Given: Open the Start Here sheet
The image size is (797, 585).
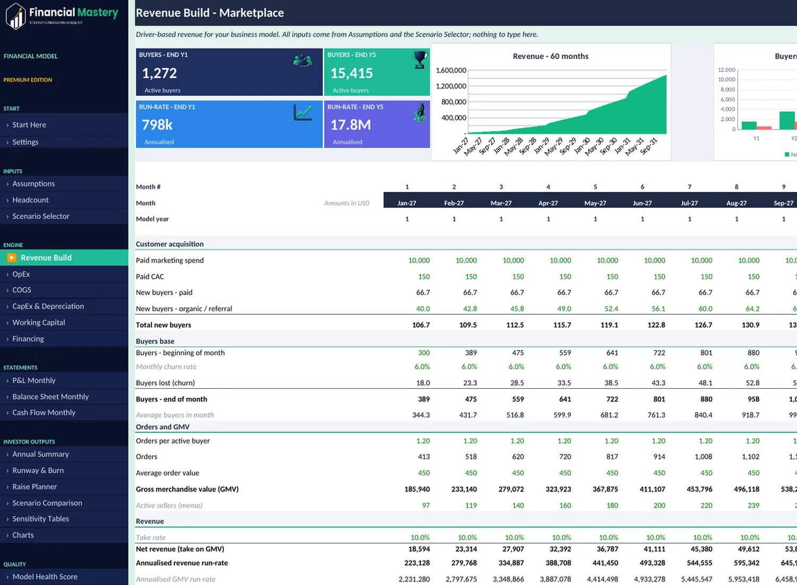Looking at the screenshot, I should click(64, 125).
